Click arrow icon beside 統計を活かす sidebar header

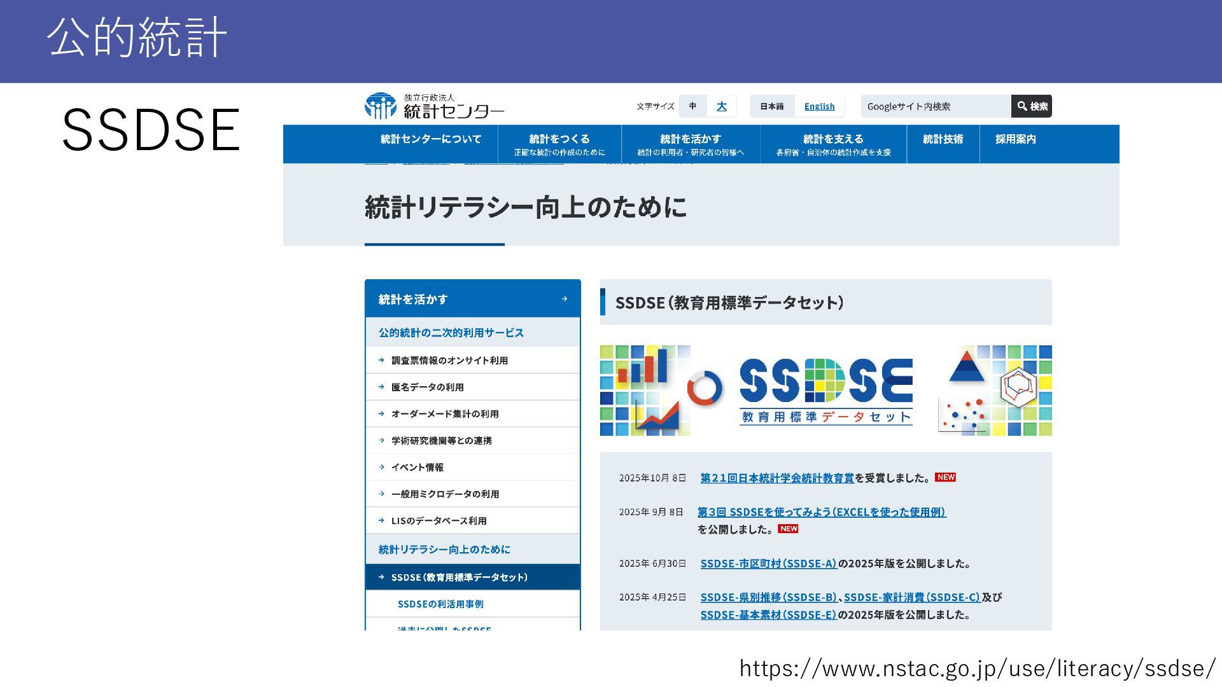[x=565, y=299]
